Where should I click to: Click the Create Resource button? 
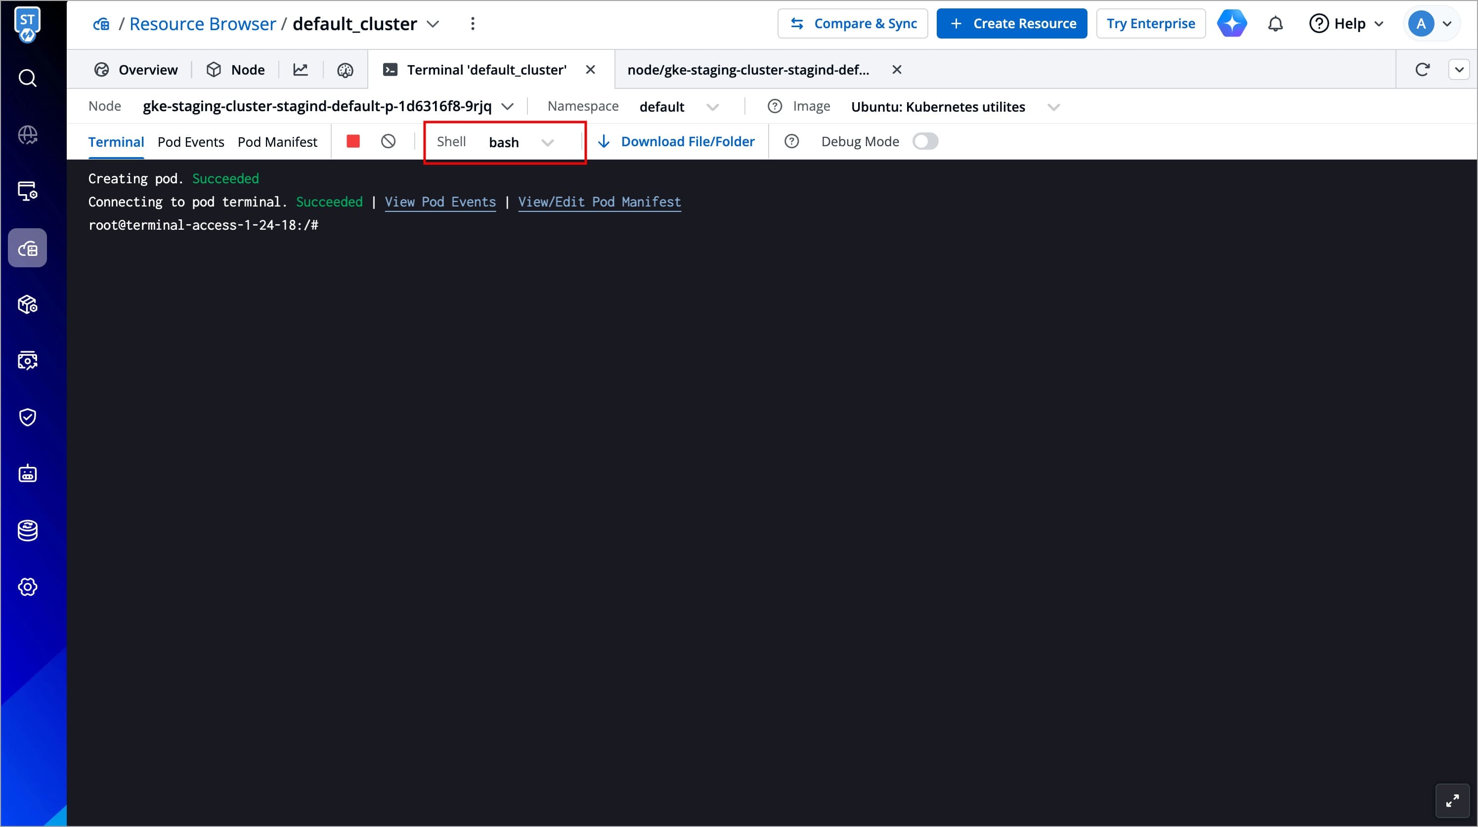(1011, 24)
